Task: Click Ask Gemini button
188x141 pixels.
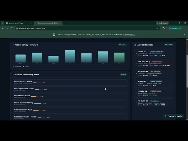Action: tap(162, 23)
